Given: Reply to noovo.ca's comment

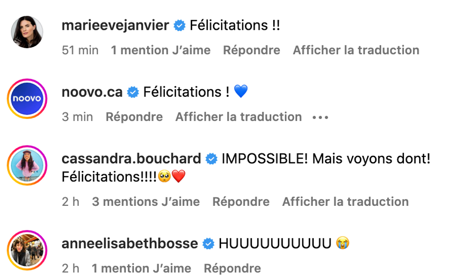Looking at the screenshot, I should [x=134, y=117].
